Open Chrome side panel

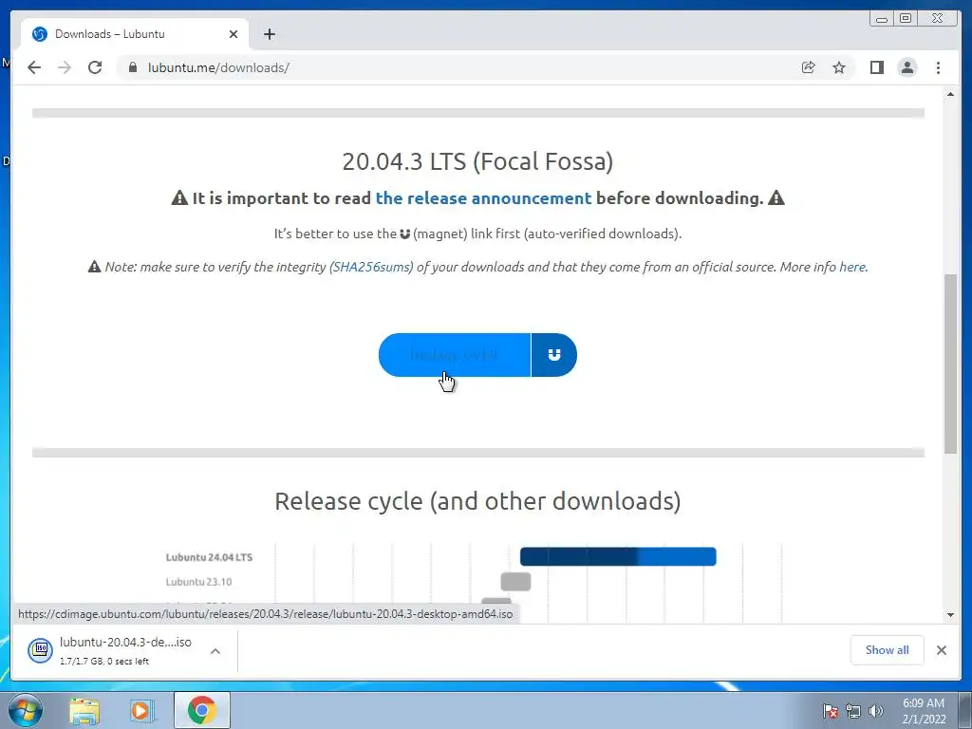pyautogui.click(x=876, y=67)
